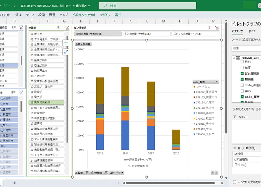261x187 pixels.
Task: Uncheck the code_都市 field checkbox
Action: pyautogui.click(x=242, y=97)
